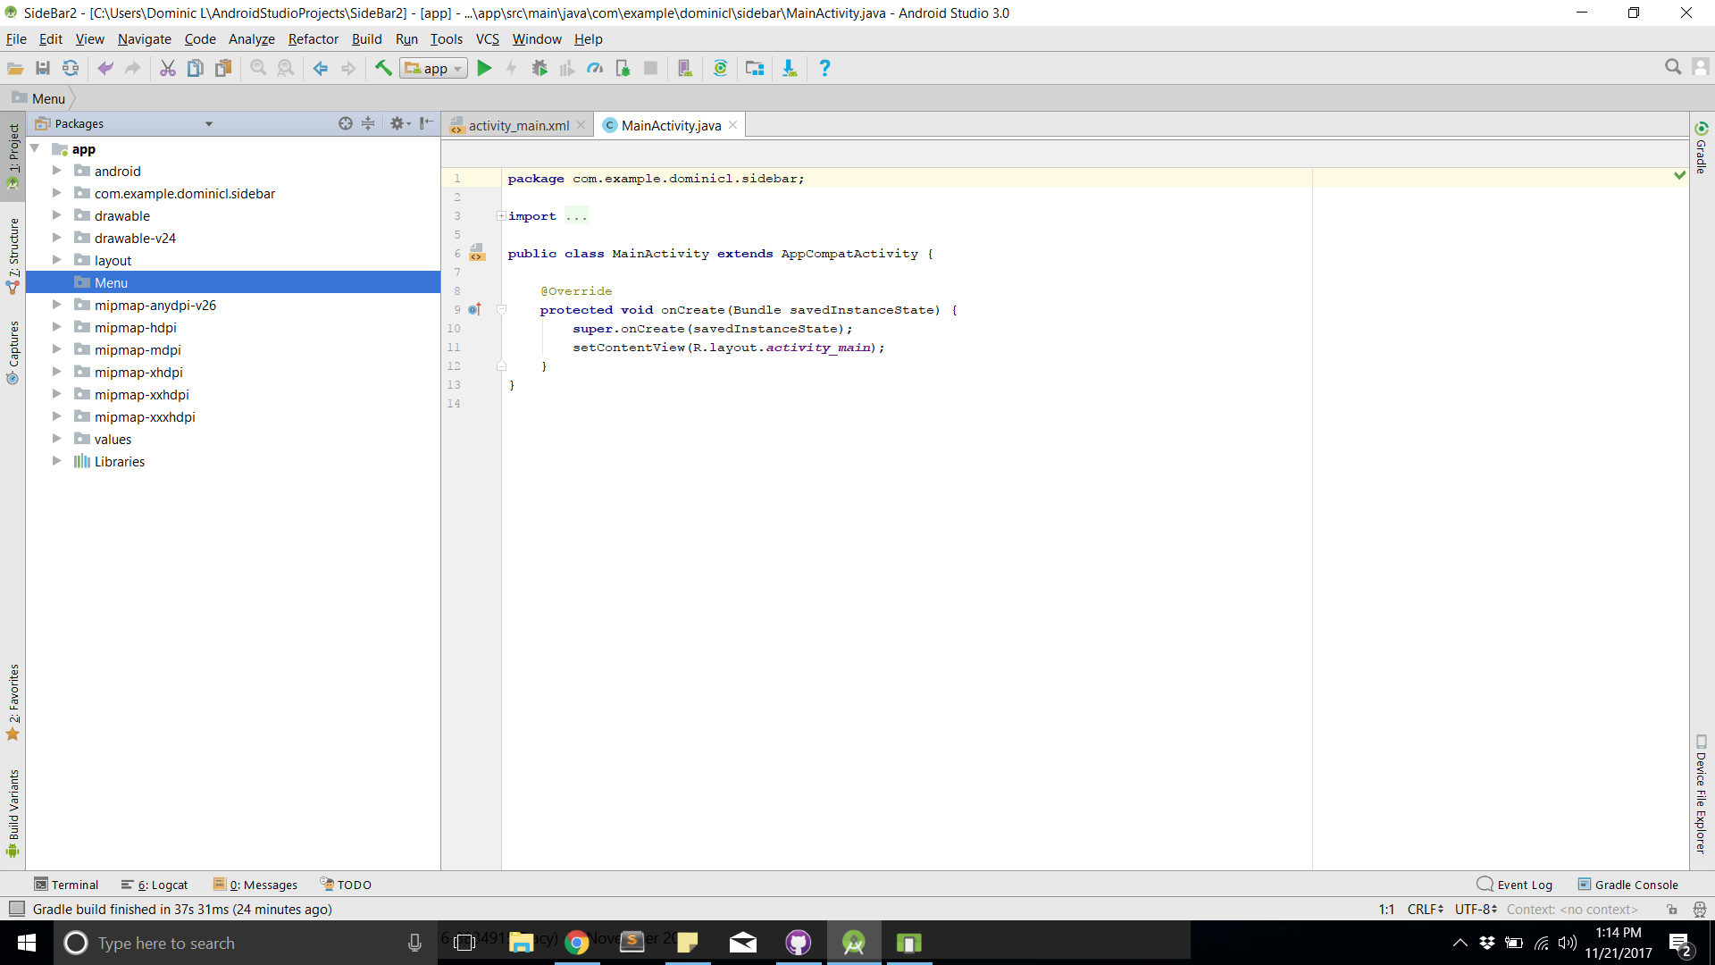Open the Build menu
The height and width of the screenshot is (965, 1715).
click(366, 39)
